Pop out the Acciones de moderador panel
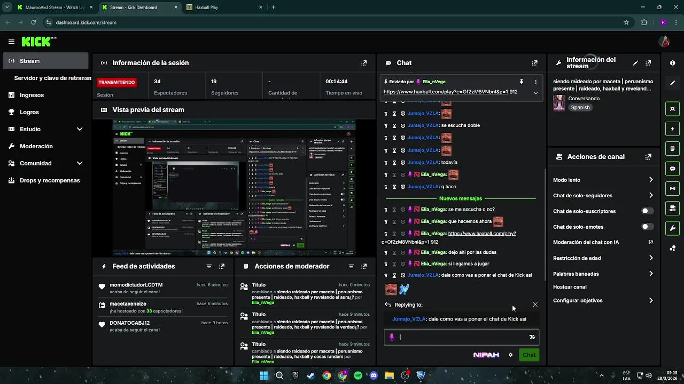This screenshot has height=384, width=684. click(364, 266)
